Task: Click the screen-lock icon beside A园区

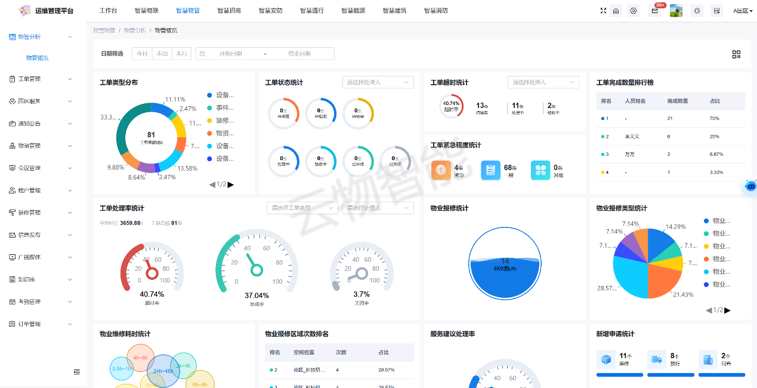Action: point(717,11)
